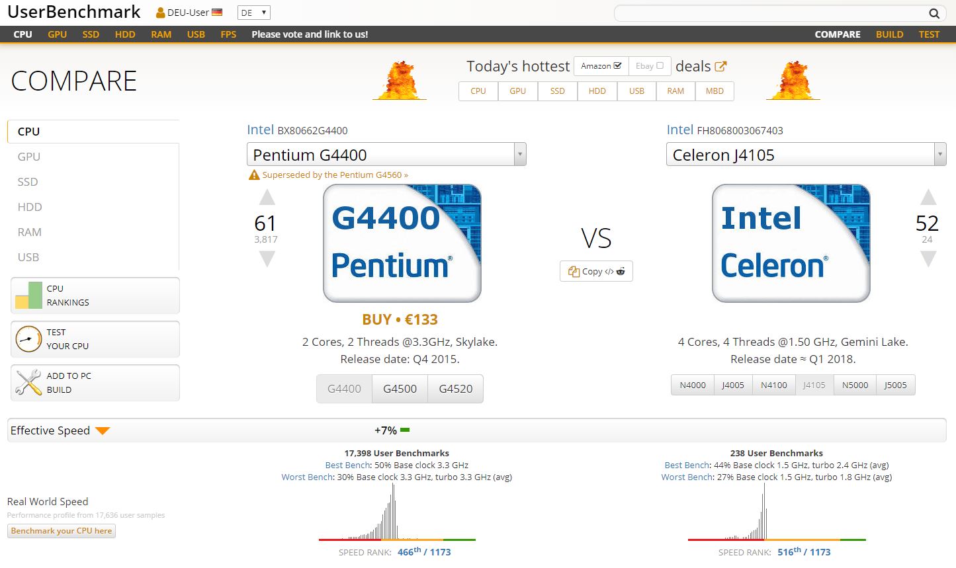Viewport: 956px width, 568px height.
Task: Select SSD in the left sidebar
Action: (28, 182)
